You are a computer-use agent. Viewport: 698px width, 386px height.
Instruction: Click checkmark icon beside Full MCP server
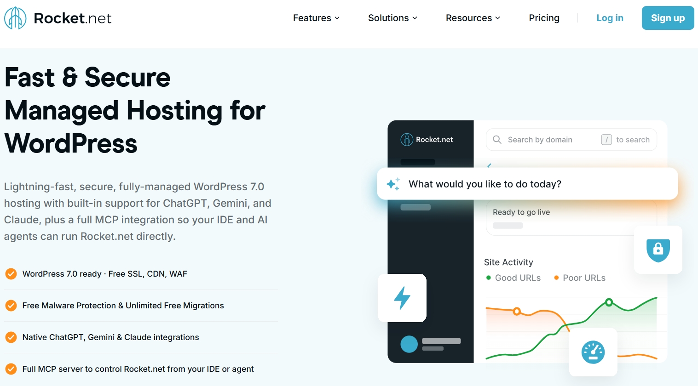click(11, 369)
